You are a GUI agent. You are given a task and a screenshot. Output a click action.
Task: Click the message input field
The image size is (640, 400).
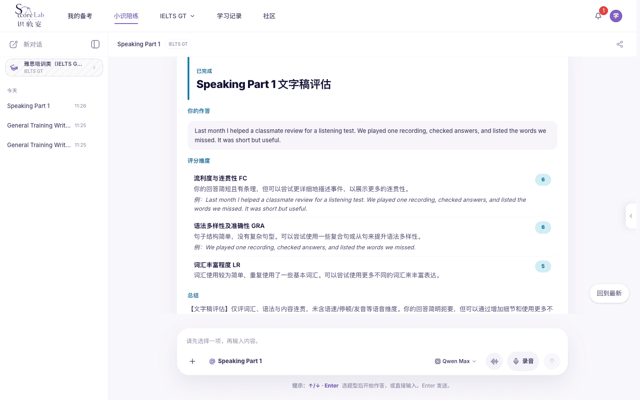tap(372, 341)
